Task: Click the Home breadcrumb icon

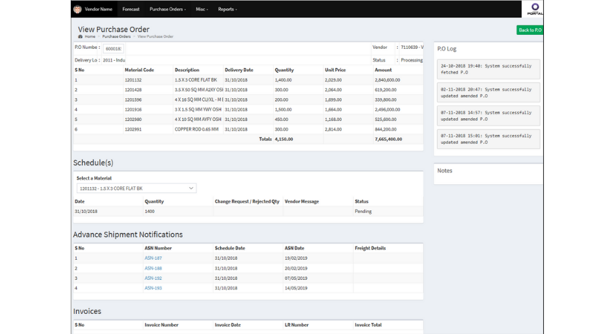Action: 80,37
